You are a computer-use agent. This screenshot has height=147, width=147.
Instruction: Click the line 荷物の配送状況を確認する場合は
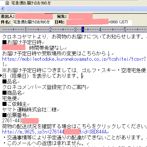pyautogui.click(x=74, y=126)
